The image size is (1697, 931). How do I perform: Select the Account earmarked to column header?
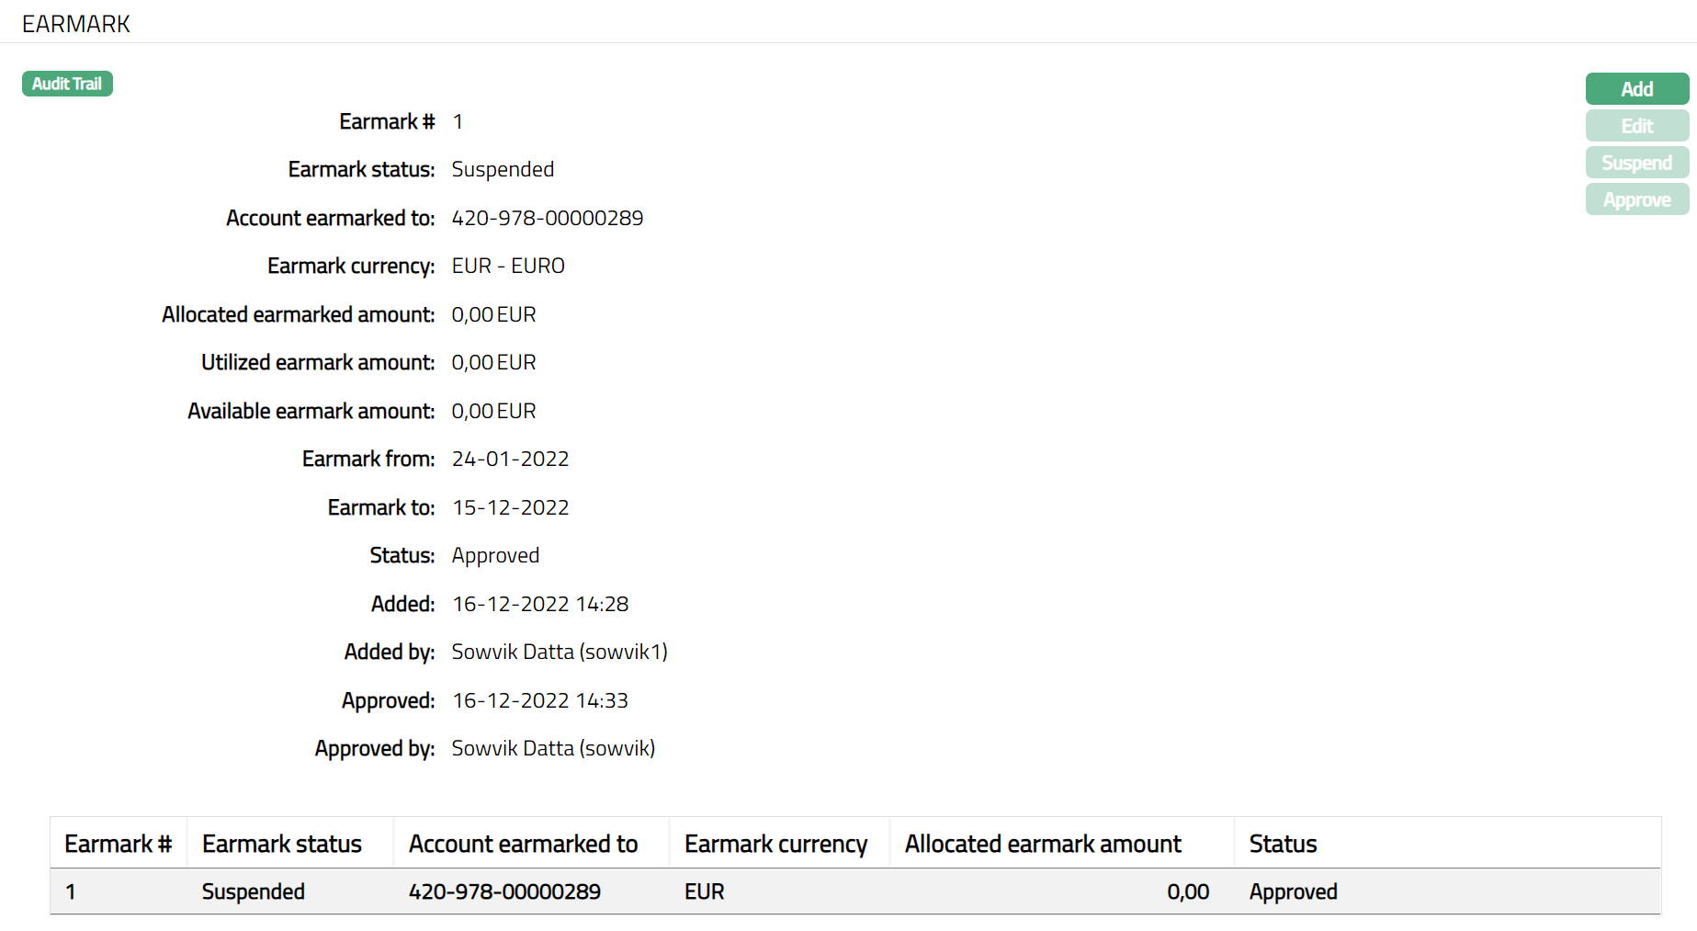tap(523, 844)
